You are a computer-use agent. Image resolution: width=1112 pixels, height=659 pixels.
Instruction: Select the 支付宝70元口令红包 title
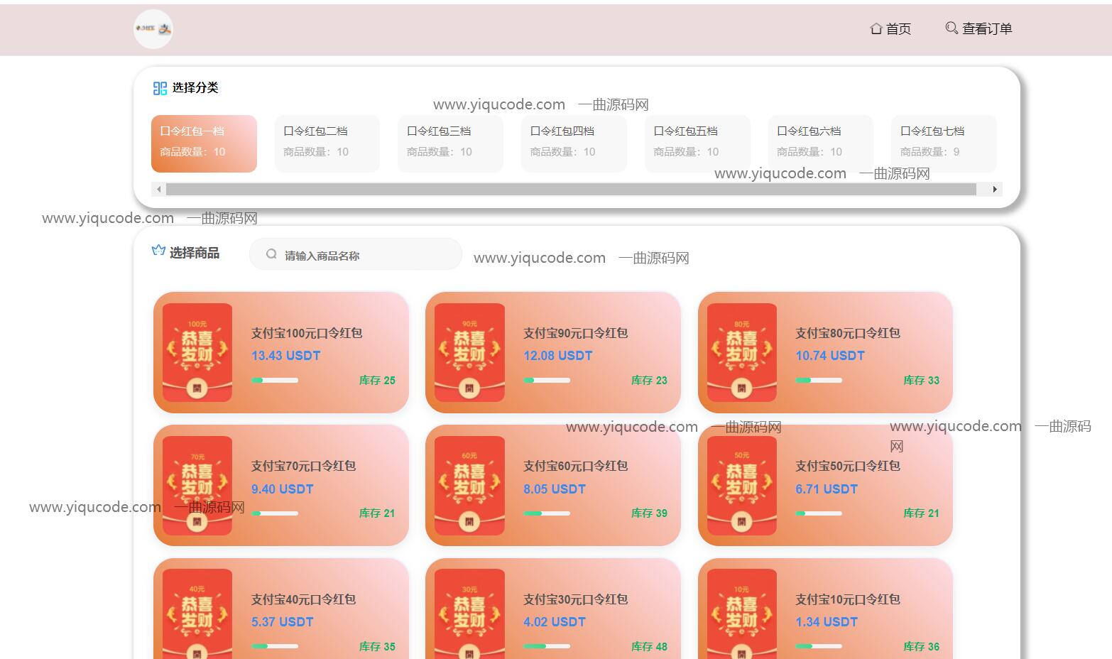303,466
